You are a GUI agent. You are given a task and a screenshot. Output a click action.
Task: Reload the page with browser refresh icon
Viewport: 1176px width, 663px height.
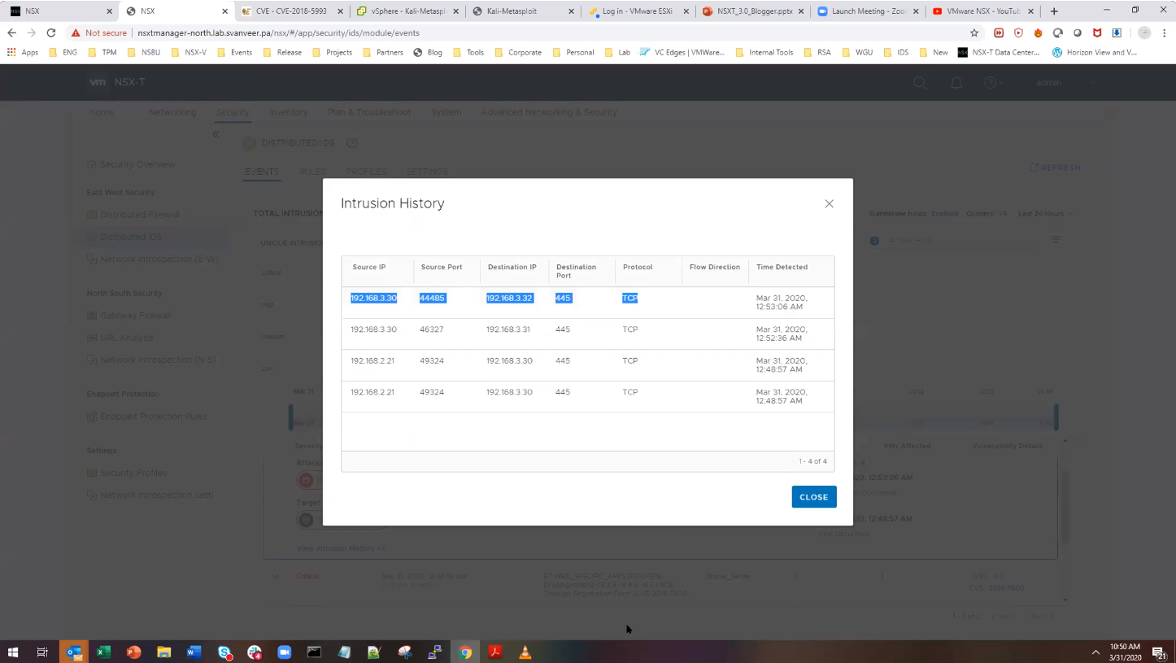point(51,33)
